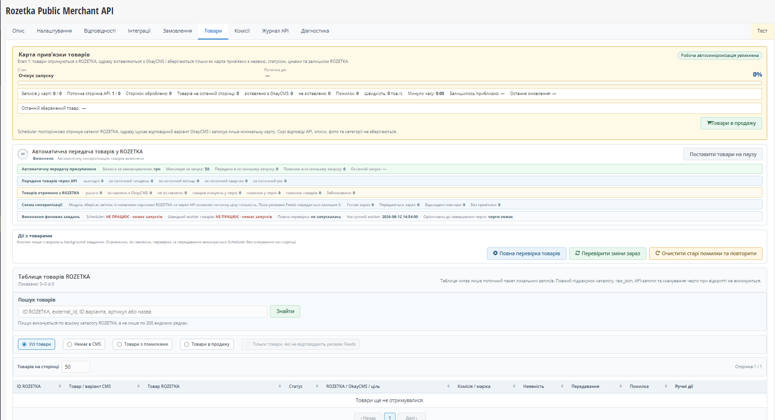The height and width of the screenshot is (420, 775).
Task: Select the 'Усі товари' radio filter
Action: click(36, 344)
